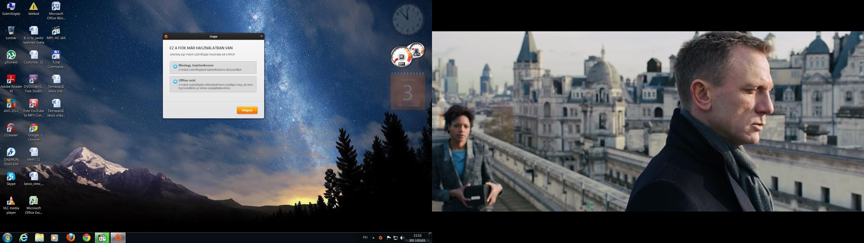Image resolution: width=864 pixels, height=243 pixels.
Task: Close the Origin dialog with the X
Action: (261, 36)
